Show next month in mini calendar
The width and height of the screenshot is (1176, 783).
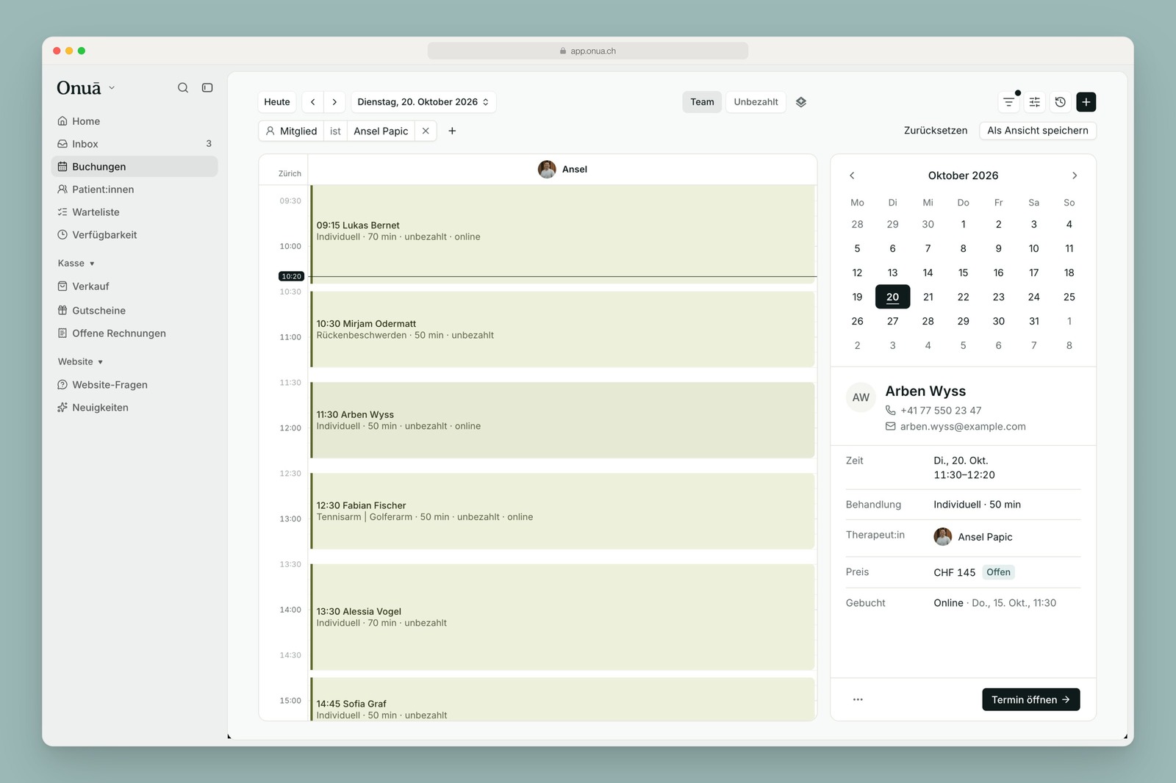(1075, 176)
